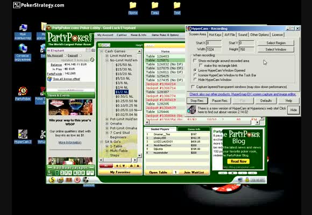
Task: Click the first view icon above the game tree
Action: pos(100,45)
